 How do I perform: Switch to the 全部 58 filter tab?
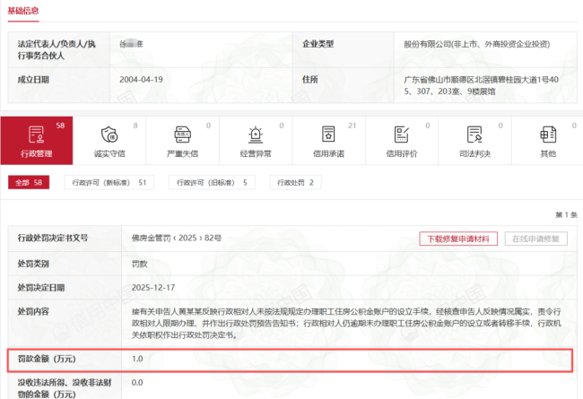pyautogui.click(x=28, y=183)
